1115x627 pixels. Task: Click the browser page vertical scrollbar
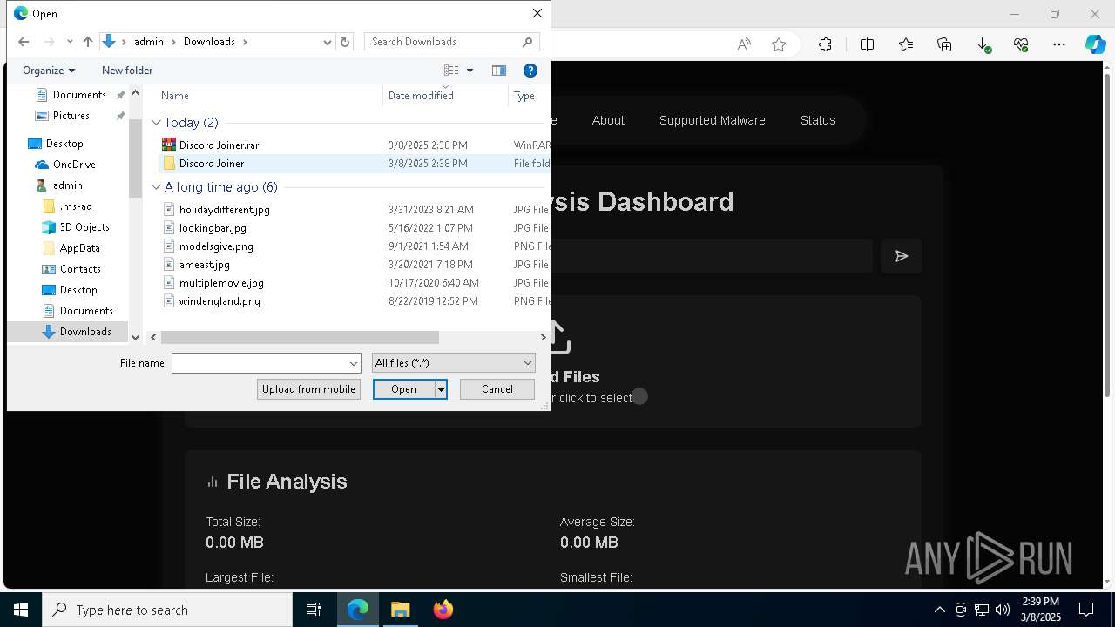(1108, 235)
